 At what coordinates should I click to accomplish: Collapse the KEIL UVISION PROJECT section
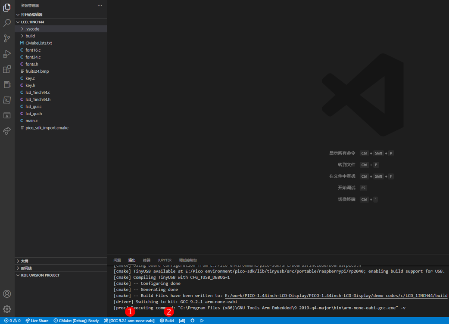61,275
